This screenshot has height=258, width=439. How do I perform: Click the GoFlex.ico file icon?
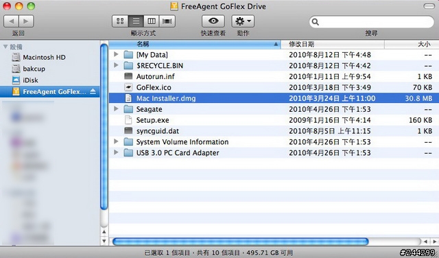coord(128,87)
